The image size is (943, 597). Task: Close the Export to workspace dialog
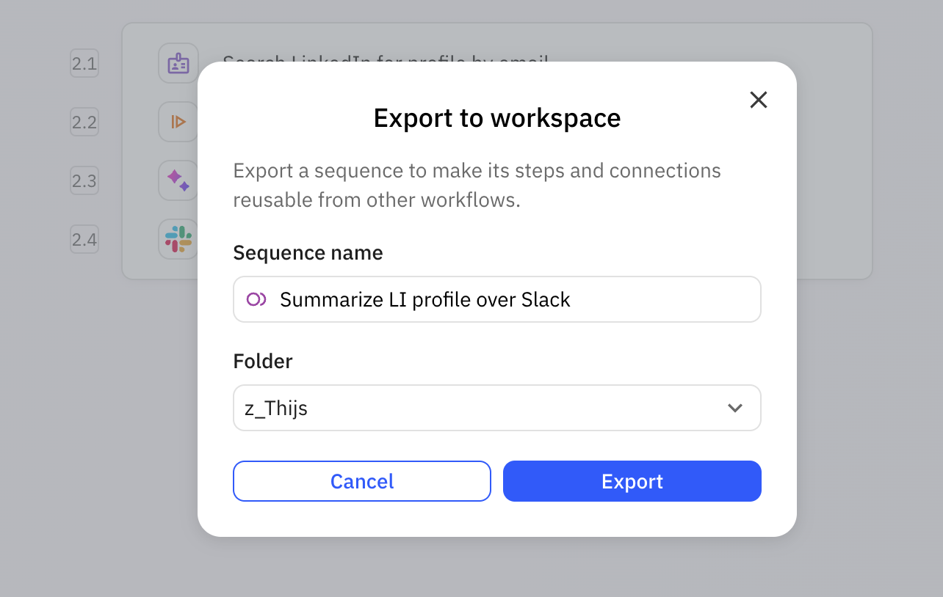[758, 100]
